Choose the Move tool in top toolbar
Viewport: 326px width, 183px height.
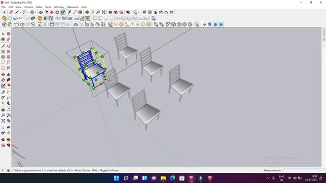pos(52,12)
